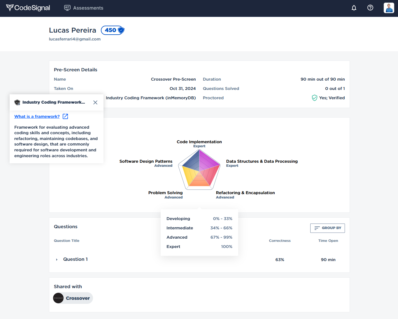This screenshot has height=319, width=398.
Task: Click the green proctored verified shield icon
Action: pyautogui.click(x=314, y=98)
